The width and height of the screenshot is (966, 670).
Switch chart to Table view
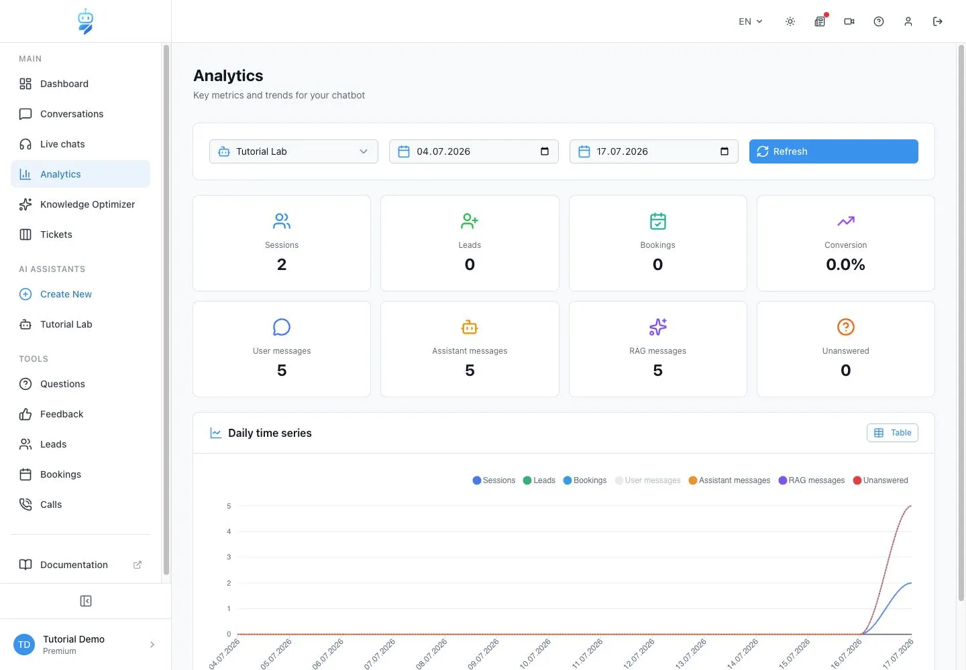[892, 433]
